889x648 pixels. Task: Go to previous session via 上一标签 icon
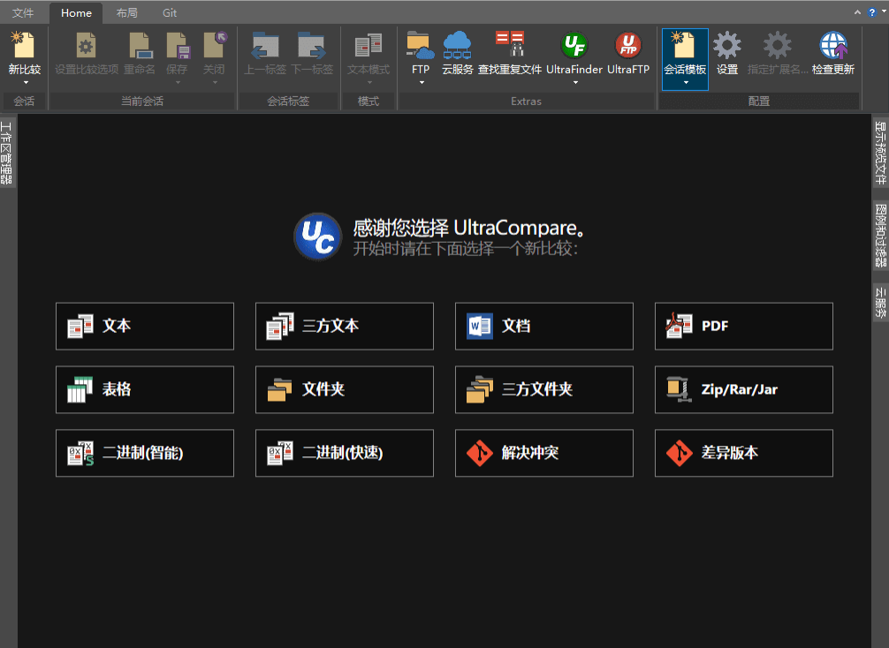[x=265, y=45]
